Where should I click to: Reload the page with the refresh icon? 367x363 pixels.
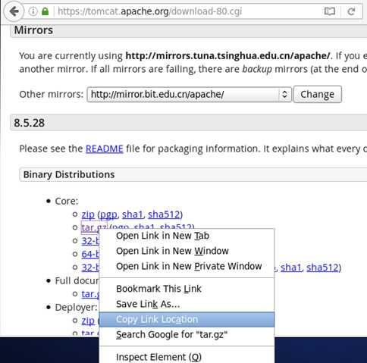[351, 11]
